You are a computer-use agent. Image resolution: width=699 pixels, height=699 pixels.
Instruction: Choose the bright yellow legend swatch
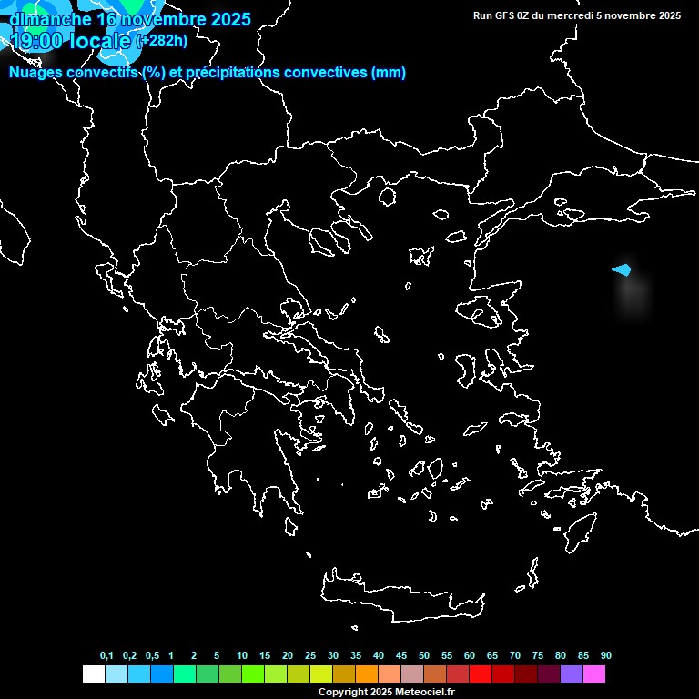pos(320,674)
